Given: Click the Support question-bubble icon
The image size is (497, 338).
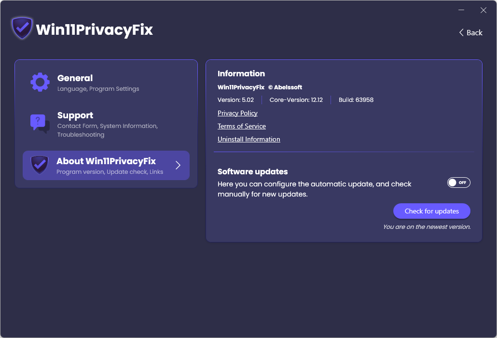Looking at the screenshot, I should pyautogui.click(x=40, y=124).
